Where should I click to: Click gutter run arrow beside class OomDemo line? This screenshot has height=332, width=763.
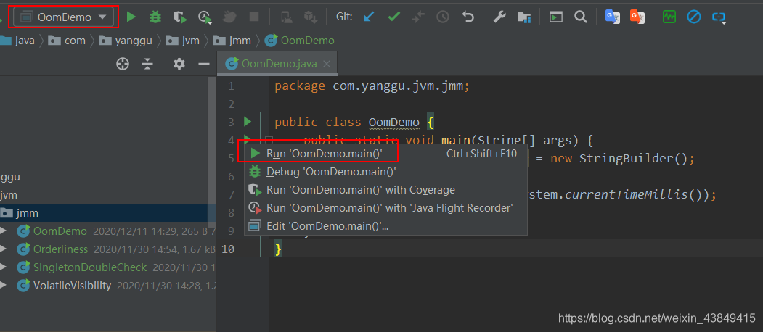tap(248, 121)
